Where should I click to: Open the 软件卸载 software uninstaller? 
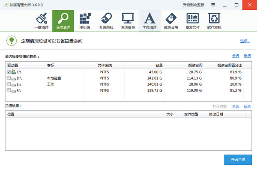214,21
